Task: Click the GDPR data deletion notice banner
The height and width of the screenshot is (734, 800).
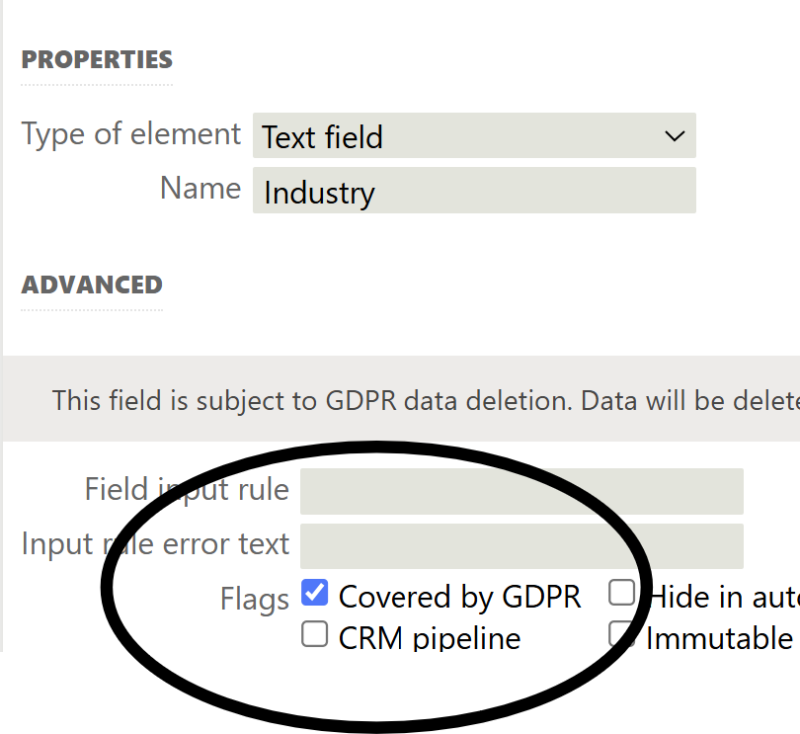Action: [x=425, y=400]
